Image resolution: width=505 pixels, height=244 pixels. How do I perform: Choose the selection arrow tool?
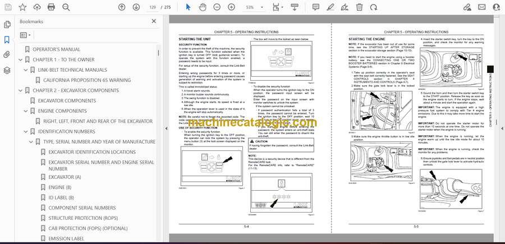click(x=189, y=7)
